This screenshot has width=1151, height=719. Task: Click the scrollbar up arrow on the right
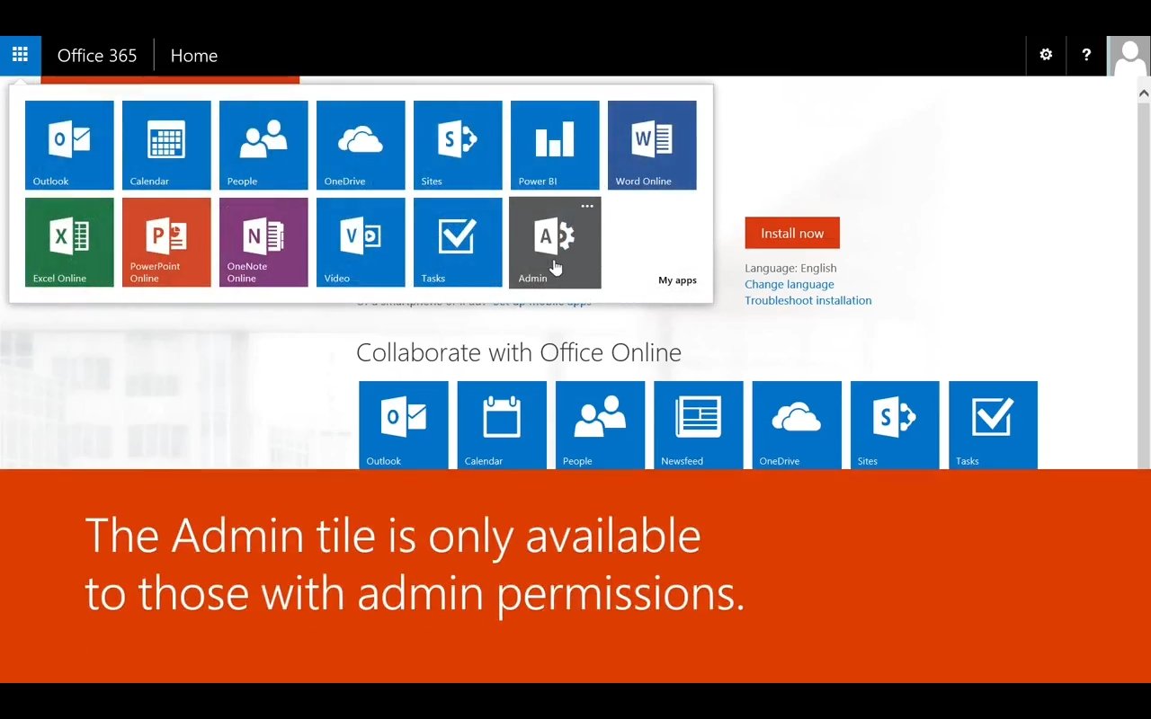(1143, 93)
